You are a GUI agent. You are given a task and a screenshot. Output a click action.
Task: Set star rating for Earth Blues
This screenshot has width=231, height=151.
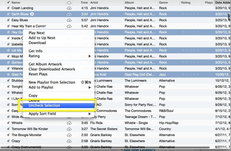point(190,14)
